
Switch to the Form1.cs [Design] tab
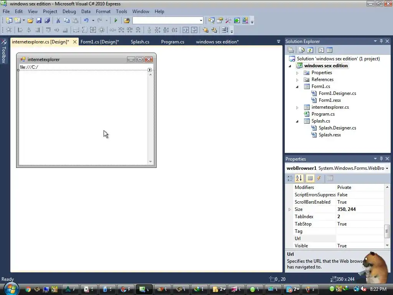pyautogui.click(x=100, y=42)
